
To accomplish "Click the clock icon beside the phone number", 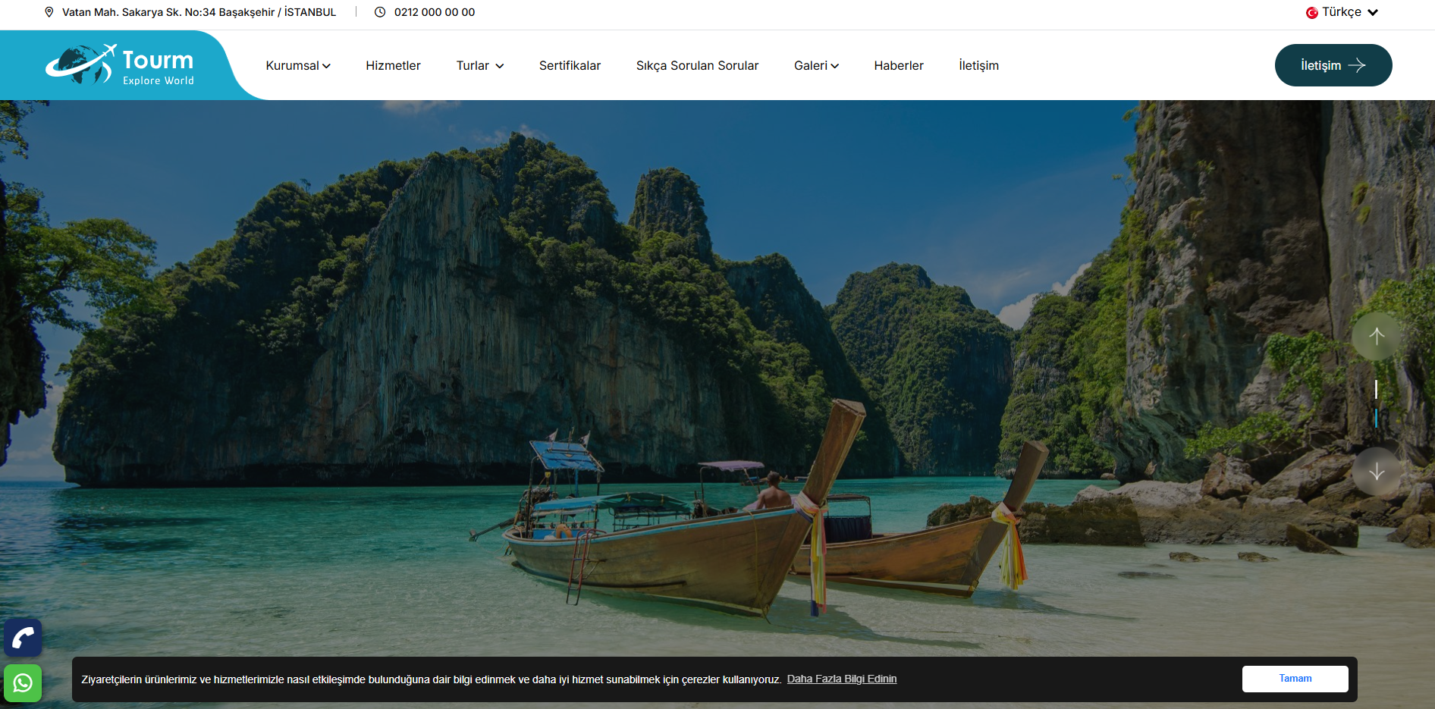I will 379,12.
